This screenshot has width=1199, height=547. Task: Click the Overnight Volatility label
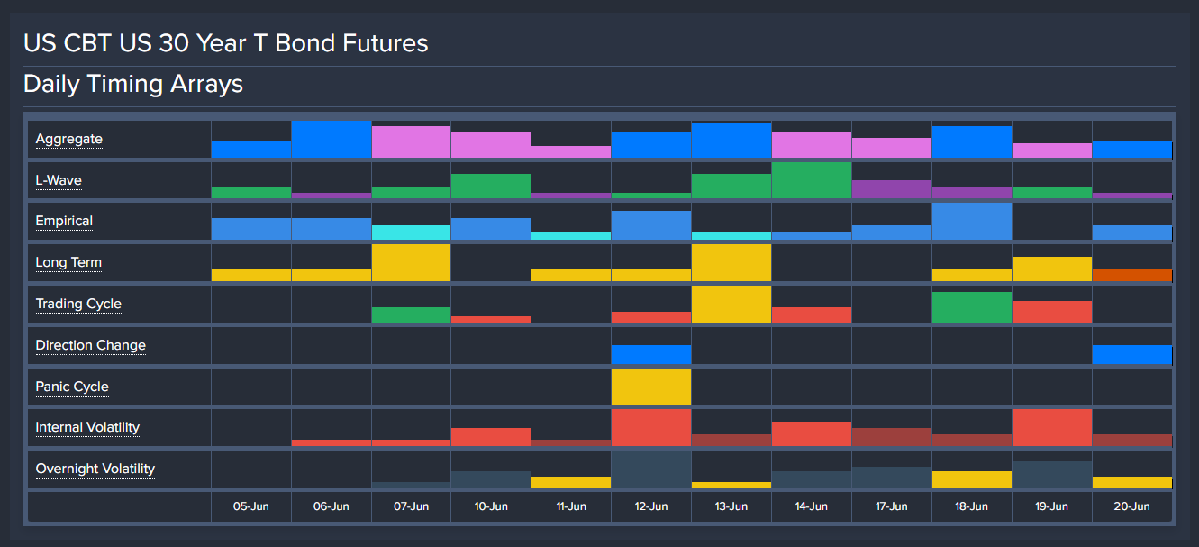(95, 470)
